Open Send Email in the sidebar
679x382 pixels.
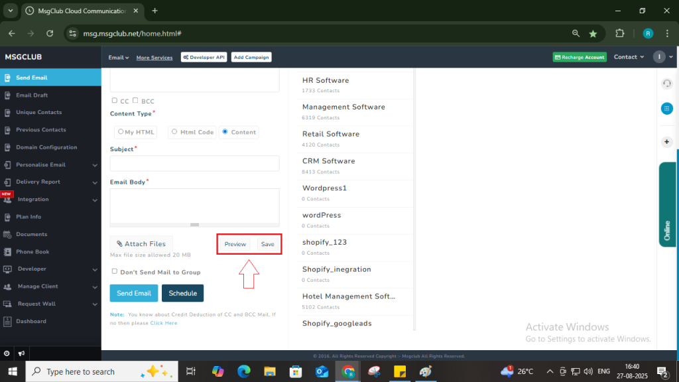tap(50, 78)
